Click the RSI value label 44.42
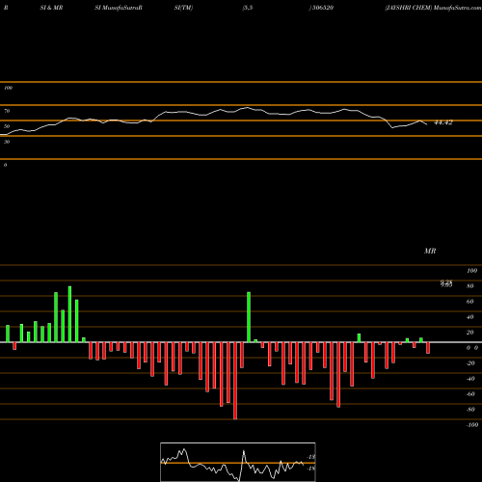 443,122
